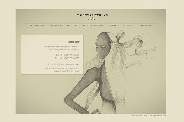Click the Fax: +31 (0)20 589 3835 line

click(x=67, y=58)
